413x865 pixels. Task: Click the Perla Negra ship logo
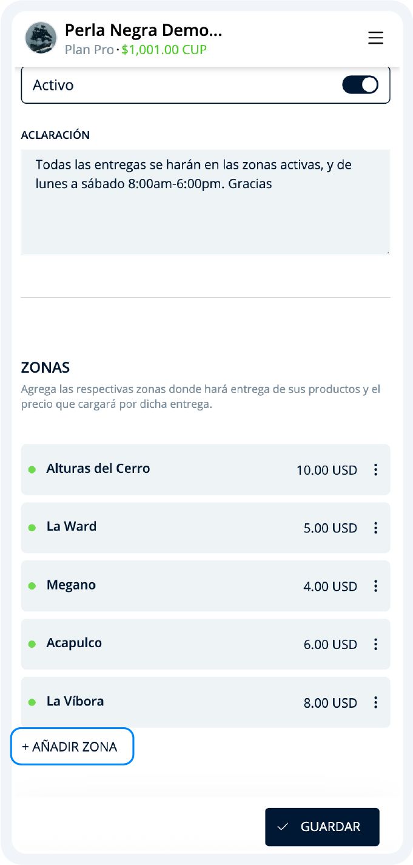[41, 38]
